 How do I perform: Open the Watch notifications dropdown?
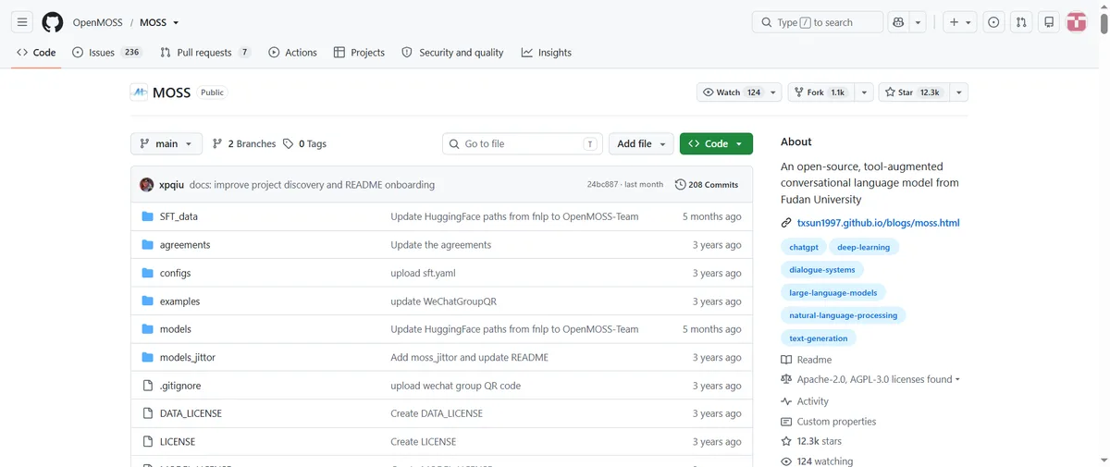(739, 92)
